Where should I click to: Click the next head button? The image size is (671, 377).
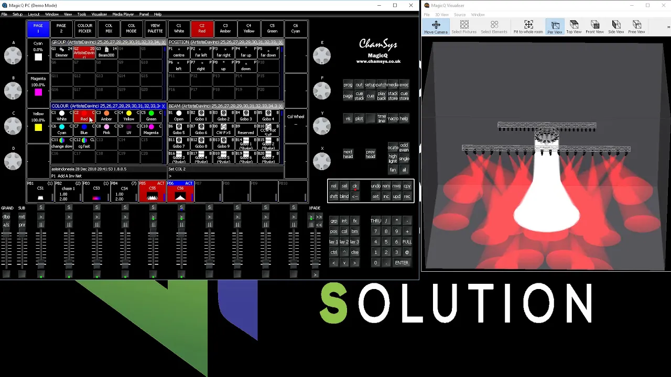click(348, 154)
